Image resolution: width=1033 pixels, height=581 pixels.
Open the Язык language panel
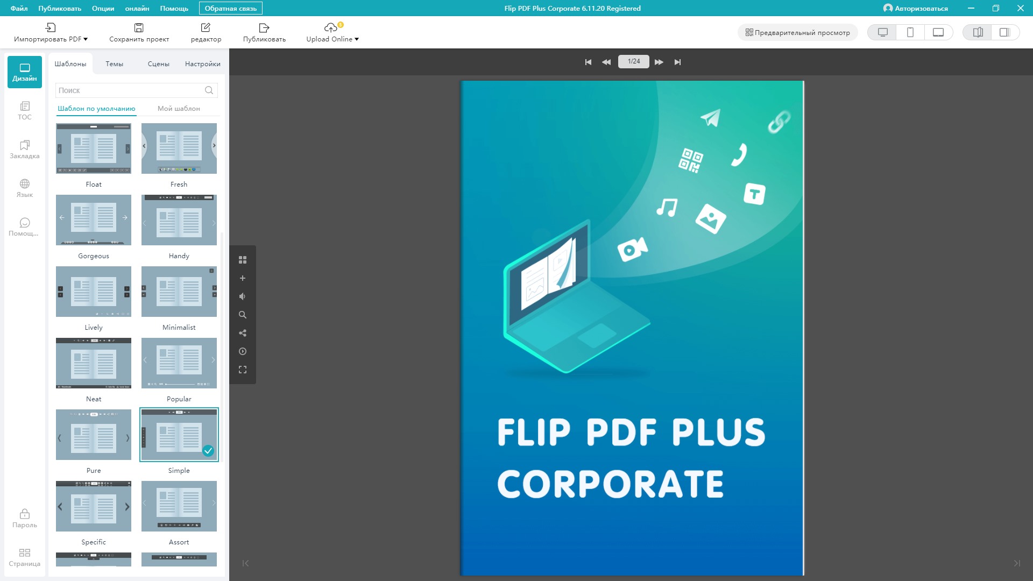coord(25,188)
